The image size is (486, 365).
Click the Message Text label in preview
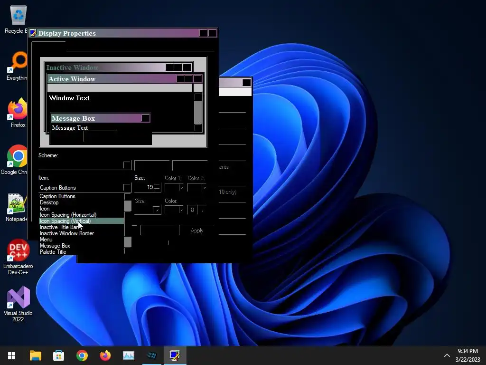(x=70, y=128)
